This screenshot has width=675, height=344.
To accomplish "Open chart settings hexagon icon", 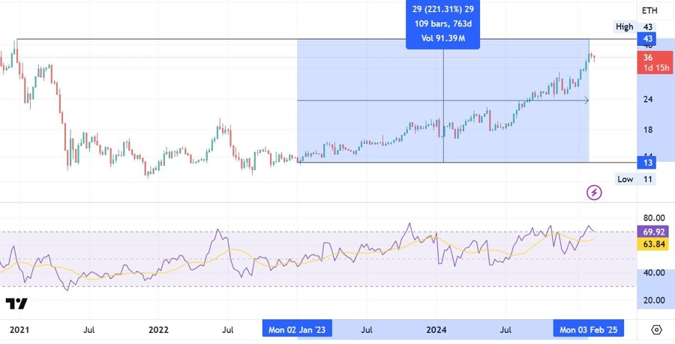I will pyautogui.click(x=656, y=330).
